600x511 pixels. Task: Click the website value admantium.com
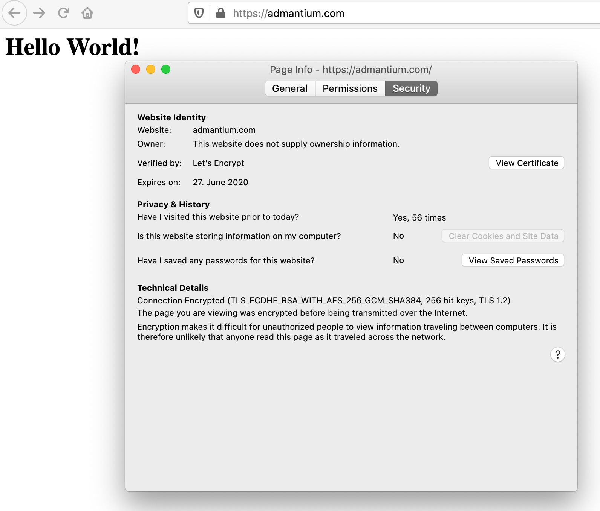coord(224,130)
